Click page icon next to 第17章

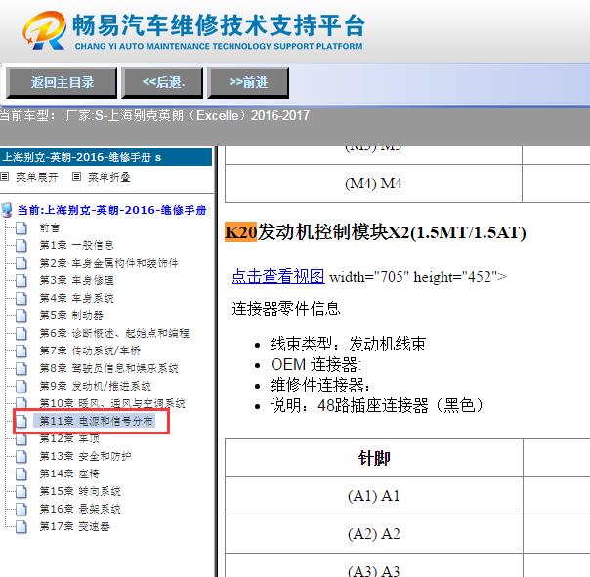point(21,526)
